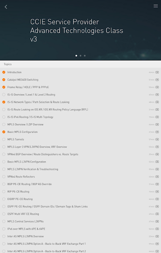161x253 pixels.
Task: Play Basic MPLS Configuration video icon
Action: coord(157,132)
